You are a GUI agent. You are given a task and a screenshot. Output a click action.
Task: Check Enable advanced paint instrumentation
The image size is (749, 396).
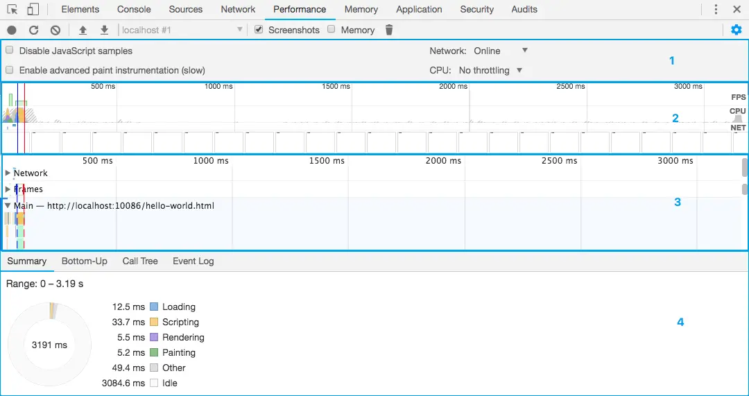(9, 70)
